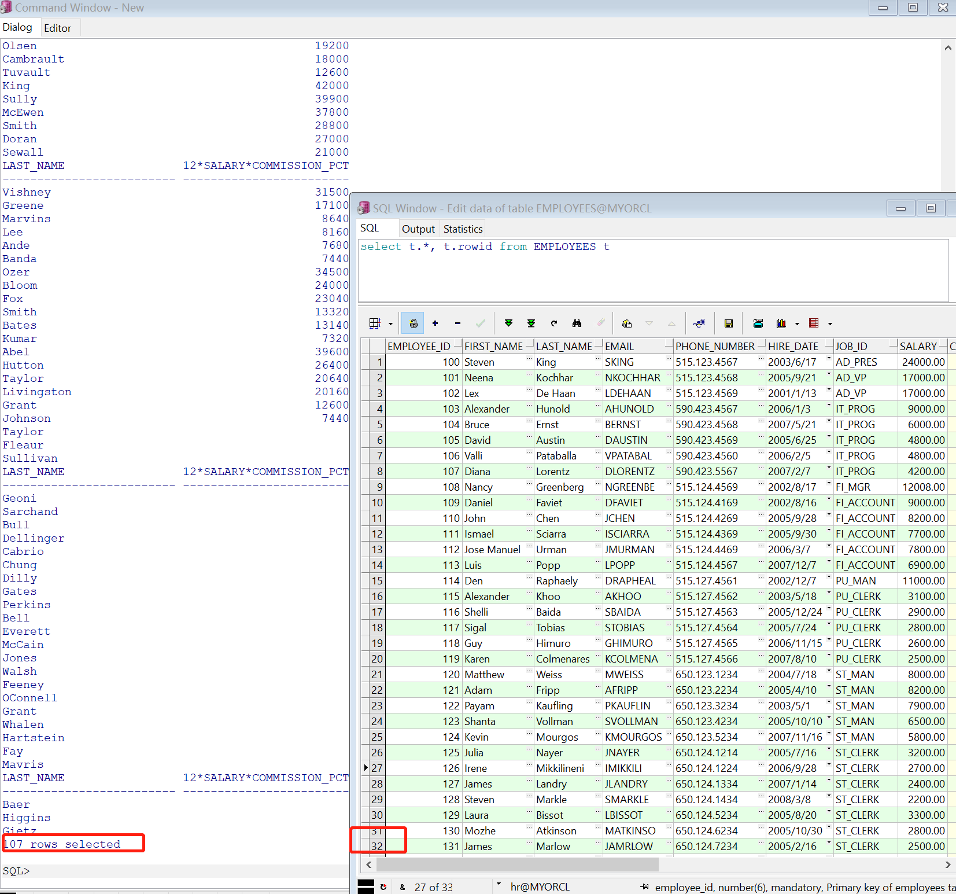Click the pin icon in status bar
The image size is (956, 894).
[644, 886]
